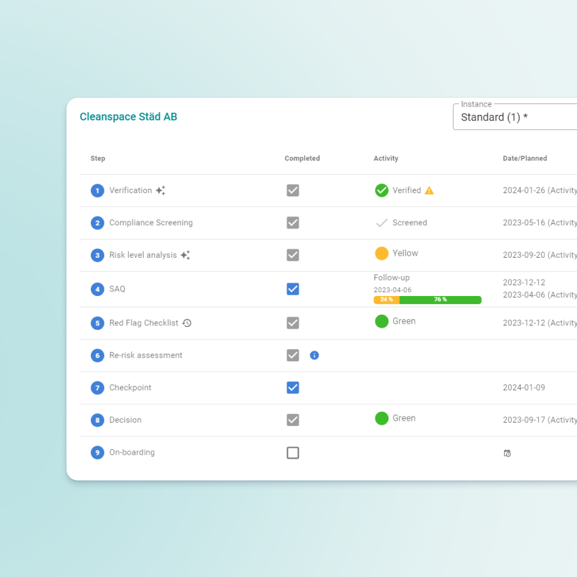Open the Checkpoint step
Image resolution: width=577 pixels, height=577 pixels.
tap(130, 388)
